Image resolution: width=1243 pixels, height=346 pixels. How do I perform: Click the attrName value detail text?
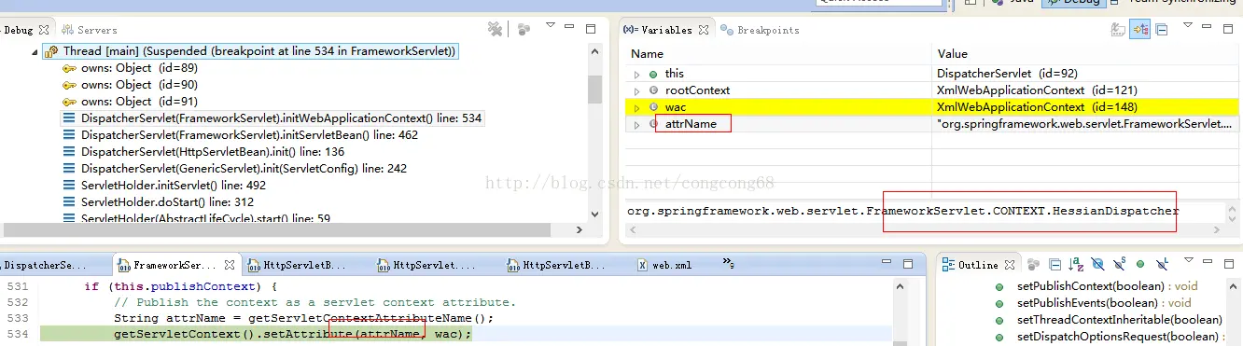click(903, 211)
